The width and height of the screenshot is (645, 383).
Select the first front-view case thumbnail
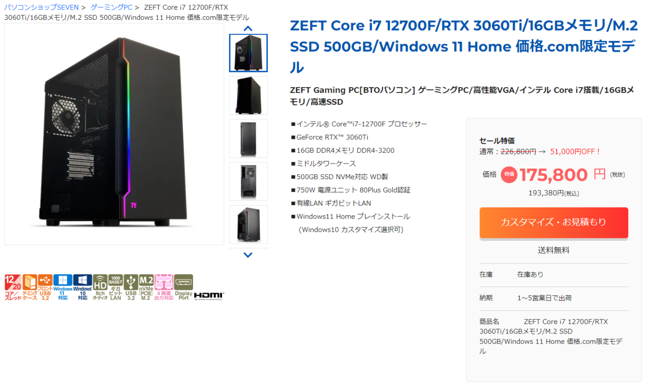(x=248, y=53)
